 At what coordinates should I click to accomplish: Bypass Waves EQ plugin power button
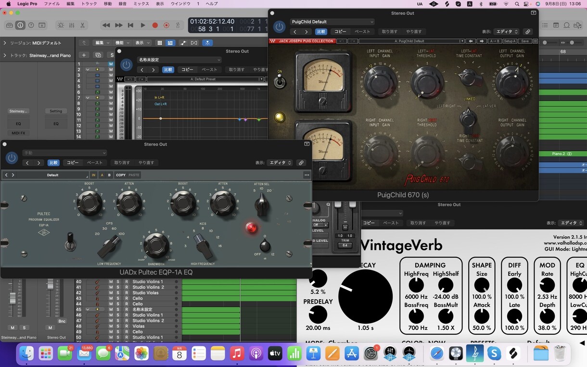[127, 64]
